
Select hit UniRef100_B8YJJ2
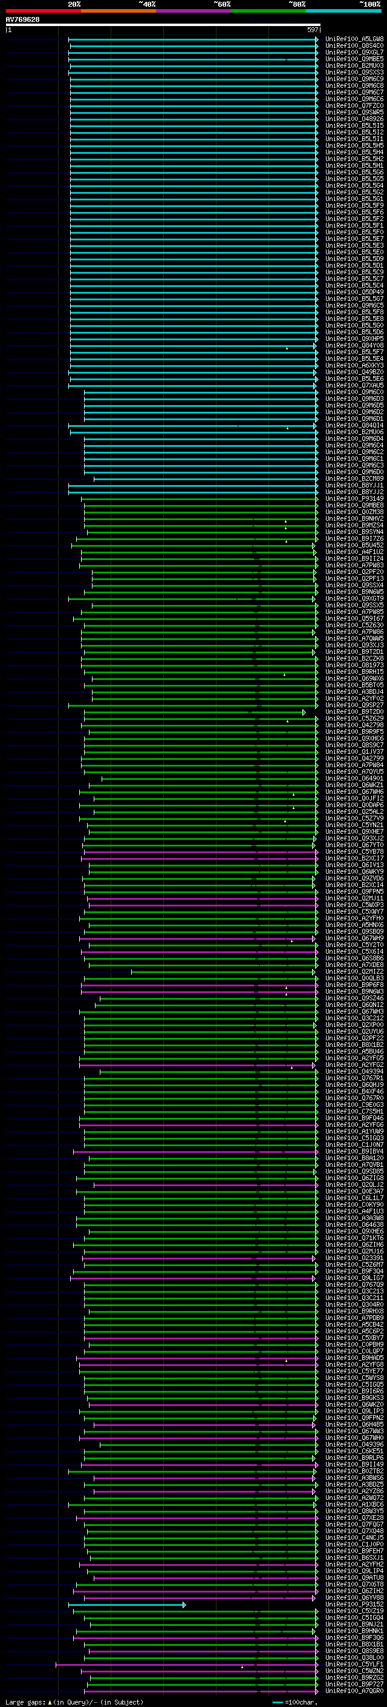(x=354, y=492)
